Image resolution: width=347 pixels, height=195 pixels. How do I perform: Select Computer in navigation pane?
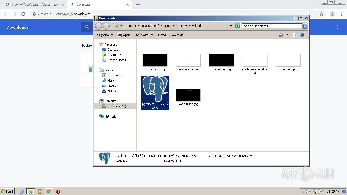pos(111,101)
